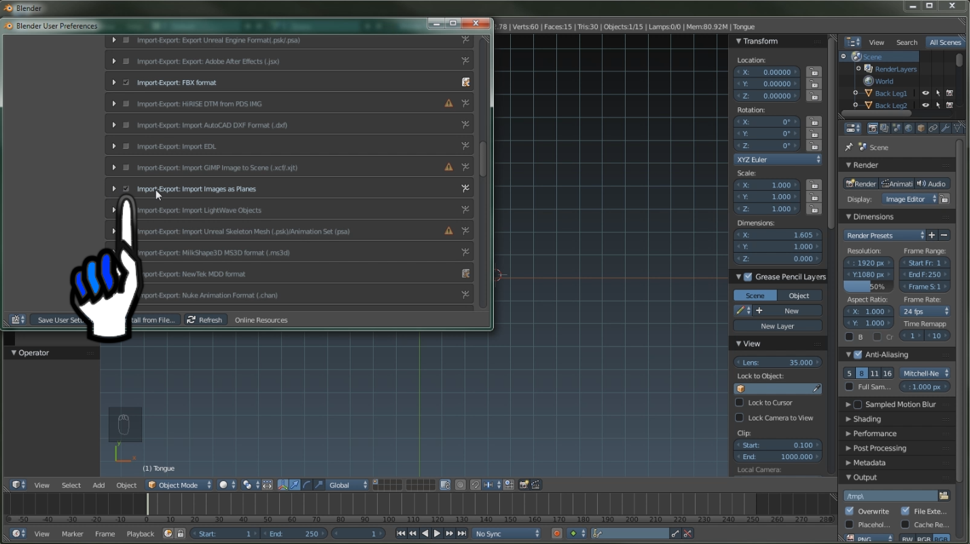970x544 pixels.
Task: Toggle the Anti-Aliasing checkbox
Action: [858, 355]
